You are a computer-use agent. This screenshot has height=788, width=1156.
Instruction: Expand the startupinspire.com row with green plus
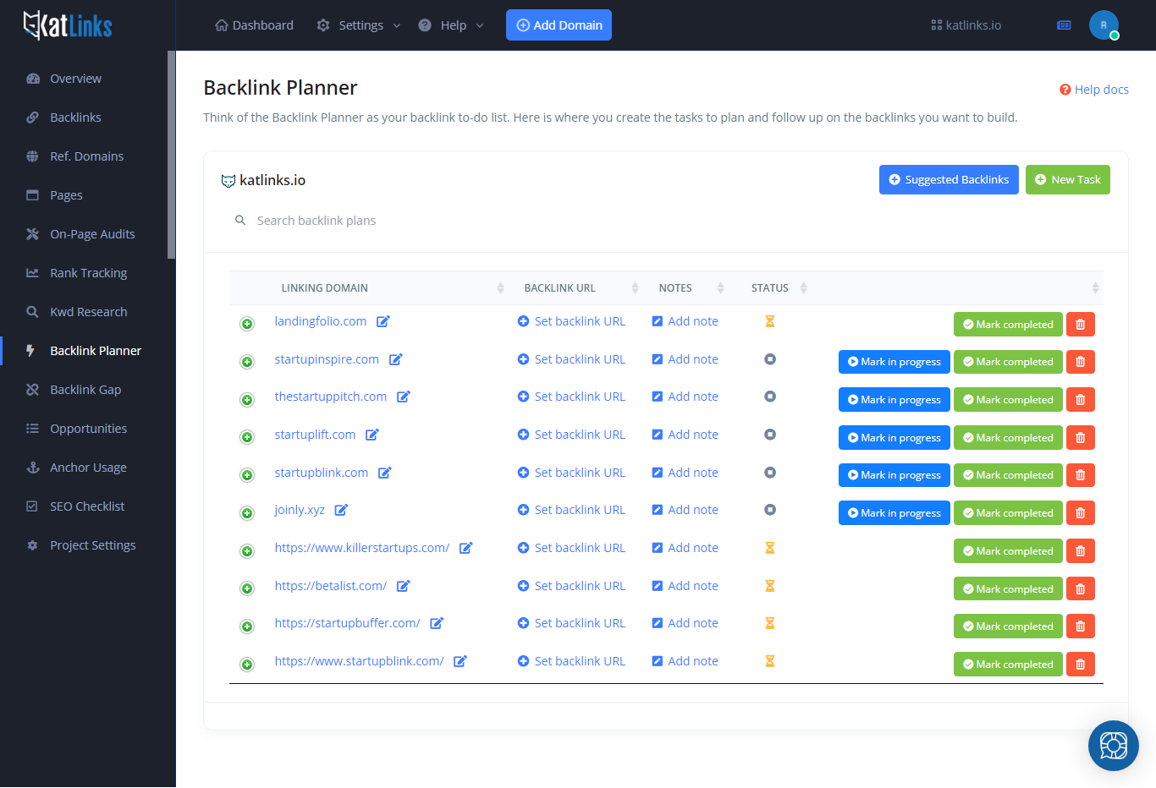coord(247,362)
